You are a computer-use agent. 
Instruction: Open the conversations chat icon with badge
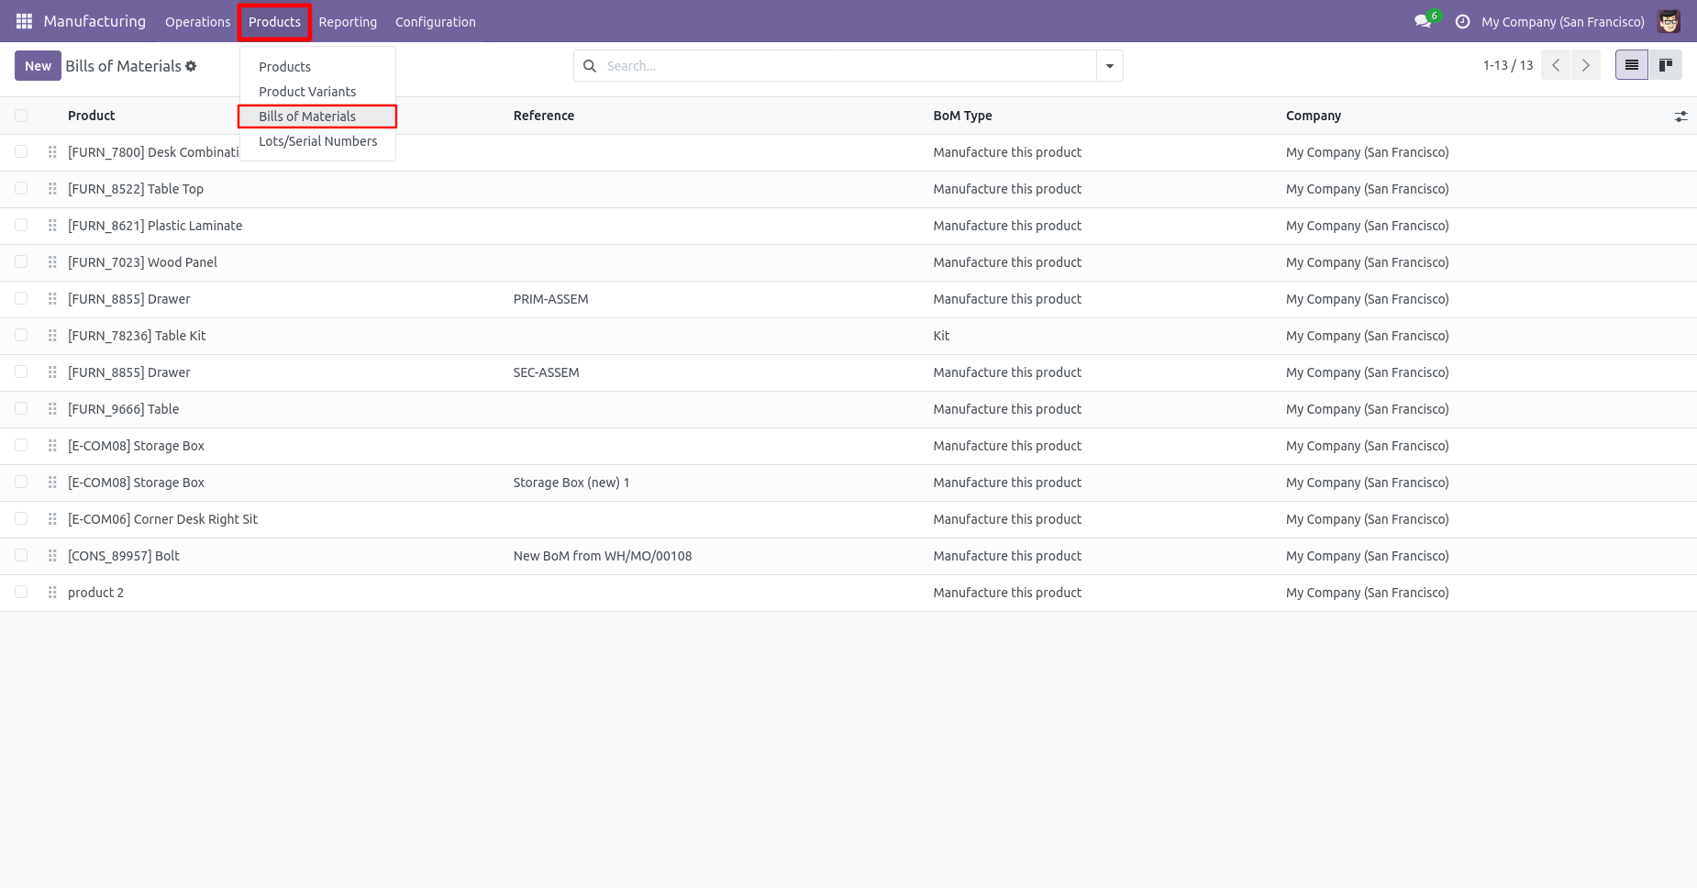pyautogui.click(x=1424, y=21)
